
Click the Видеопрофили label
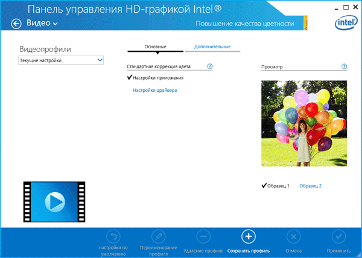pos(45,49)
